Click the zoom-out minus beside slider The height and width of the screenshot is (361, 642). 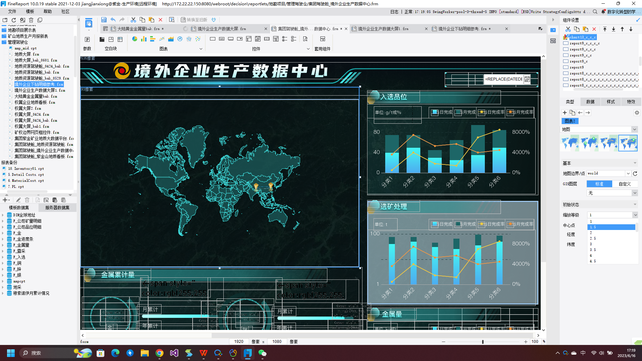(x=443, y=342)
